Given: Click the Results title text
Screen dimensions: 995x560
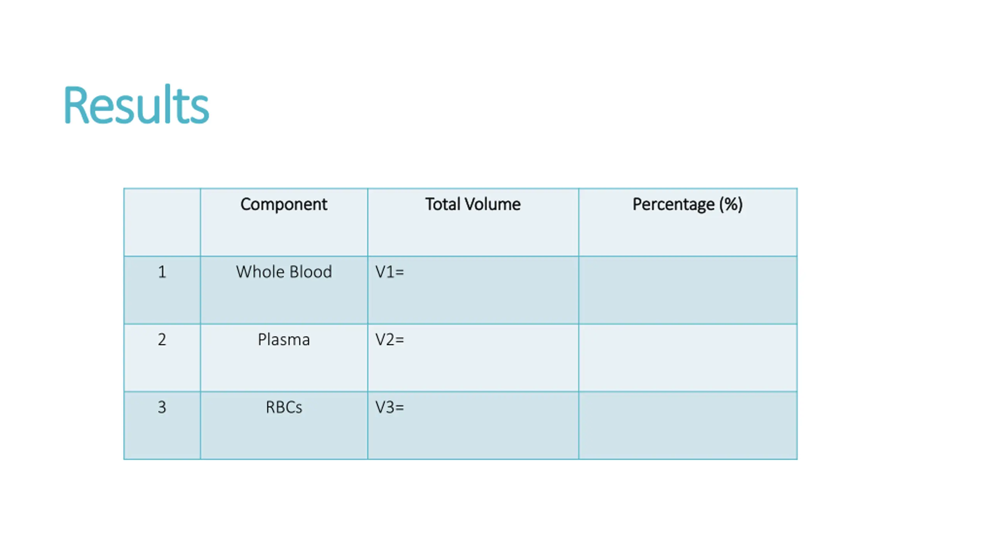Looking at the screenshot, I should (x=136, y=105).
